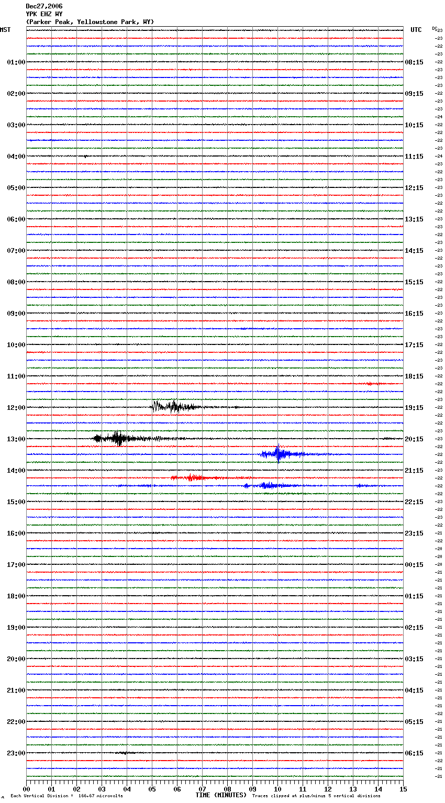Click the '06:00' MST time label

coord(16,219)
